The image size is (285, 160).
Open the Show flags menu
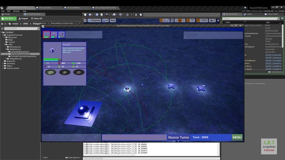[113, 20]
